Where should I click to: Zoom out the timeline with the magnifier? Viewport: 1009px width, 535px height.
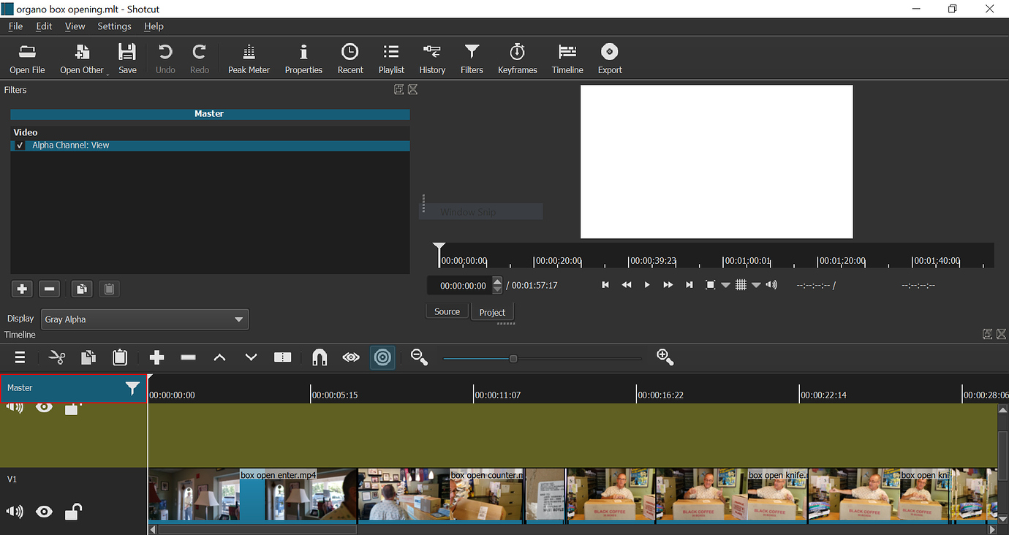click(x=419, y=357)
